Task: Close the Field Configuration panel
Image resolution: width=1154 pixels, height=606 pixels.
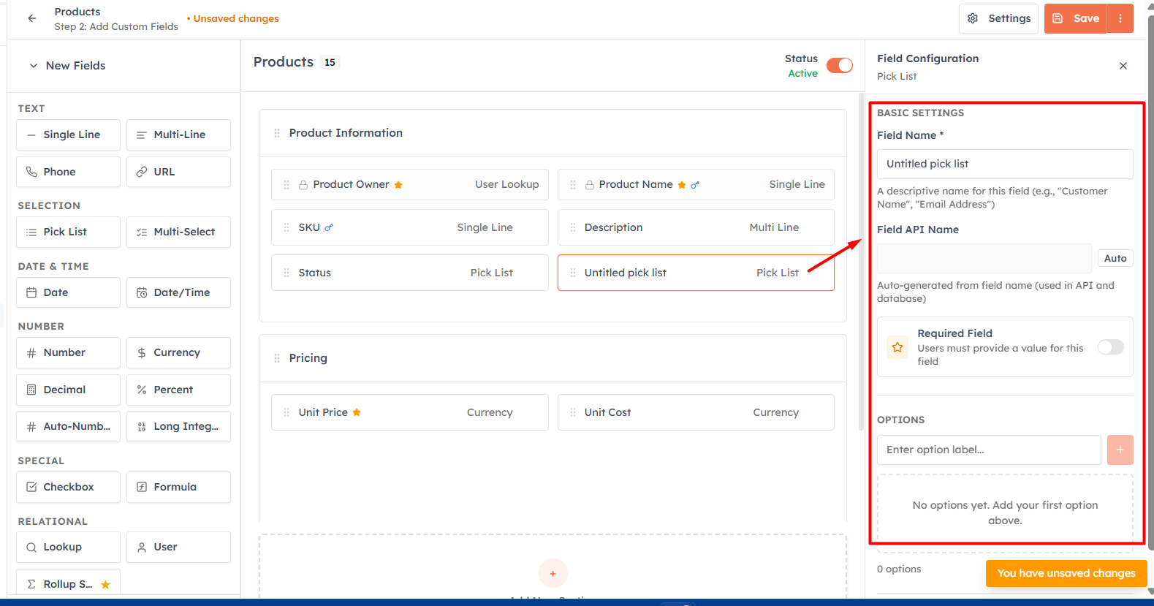Action: click(x=1123, y=66)
